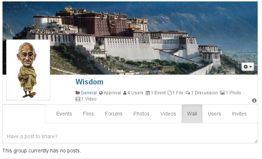Open the Forums tab
Viewport: 262px width, 159px height.
coord(113,114)
